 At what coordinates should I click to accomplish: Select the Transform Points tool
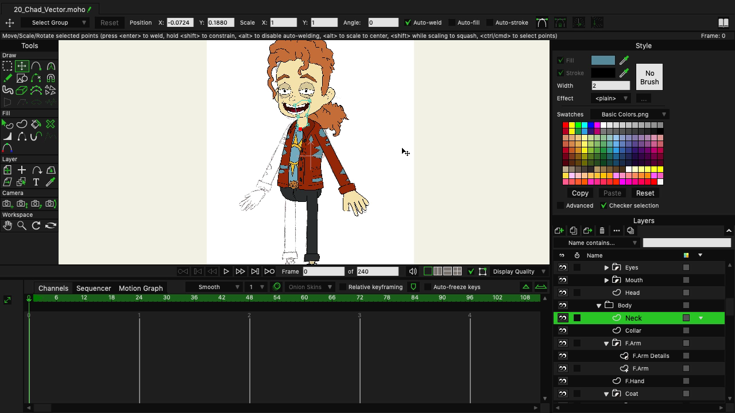coord(22,66)
